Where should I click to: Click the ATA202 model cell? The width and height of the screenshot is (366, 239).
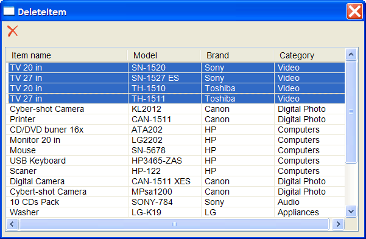point(164,130)
